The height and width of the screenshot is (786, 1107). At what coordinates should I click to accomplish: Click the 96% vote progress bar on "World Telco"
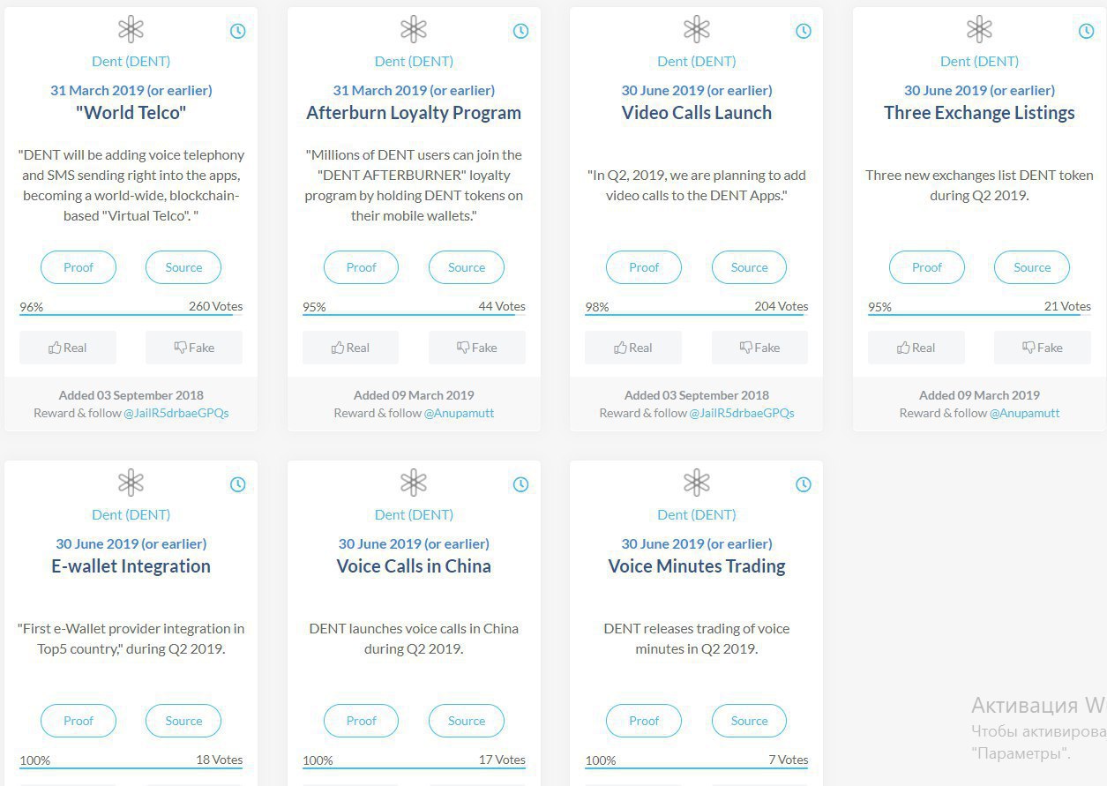coord(131,315)
